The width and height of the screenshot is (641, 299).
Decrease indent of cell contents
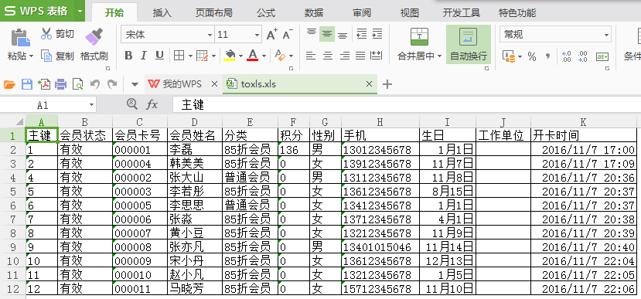361,34
